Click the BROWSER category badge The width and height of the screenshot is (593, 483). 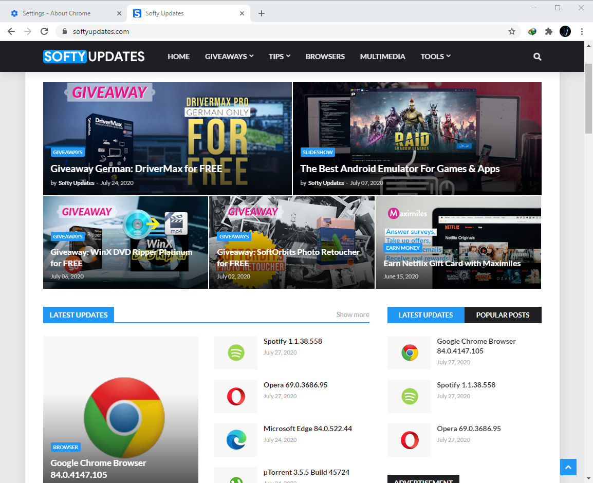(x=65, y=447)
